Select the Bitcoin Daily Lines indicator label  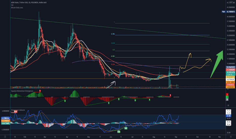click(x=17, y=8)
